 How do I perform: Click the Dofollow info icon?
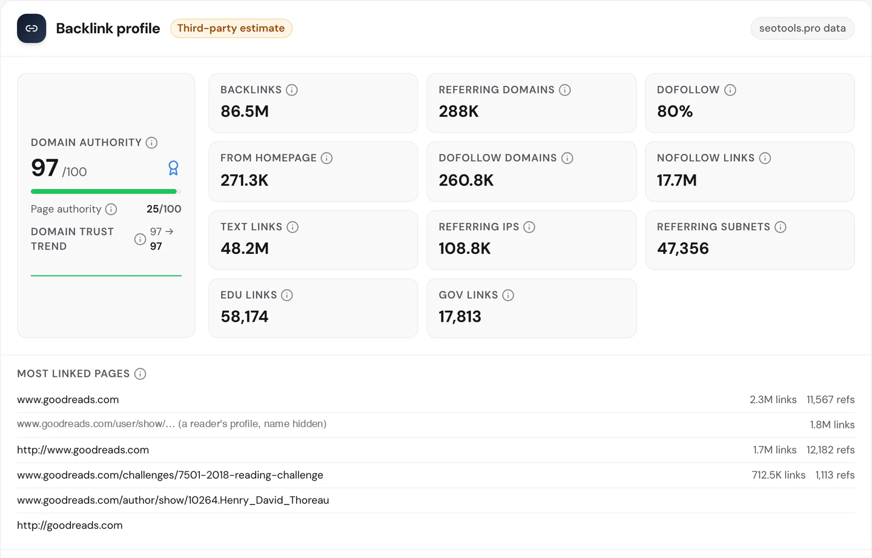coord(730,90)
